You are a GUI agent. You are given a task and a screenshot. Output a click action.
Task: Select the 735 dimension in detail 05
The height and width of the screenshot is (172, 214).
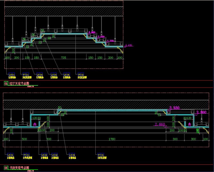tap(64, 58)
